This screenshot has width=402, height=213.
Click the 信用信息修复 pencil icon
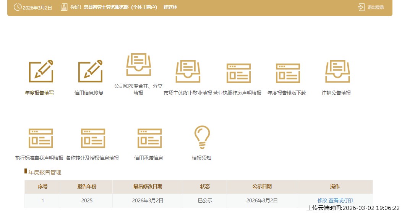click(x=90, y=72)
